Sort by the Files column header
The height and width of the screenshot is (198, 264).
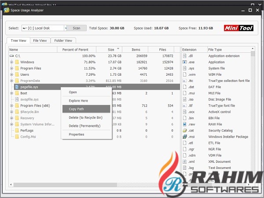[x=161, y=50]
